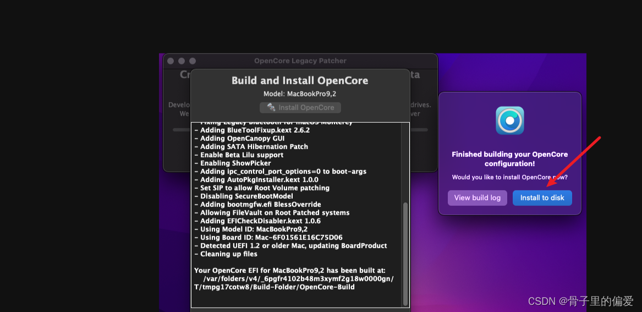Select line Set SIP to allow Root Volume patching
Screen dimensions: 642x312
click(x=262, y=188)
